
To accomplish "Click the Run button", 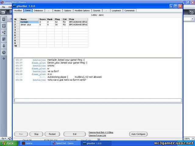I will tap(21, 134).
